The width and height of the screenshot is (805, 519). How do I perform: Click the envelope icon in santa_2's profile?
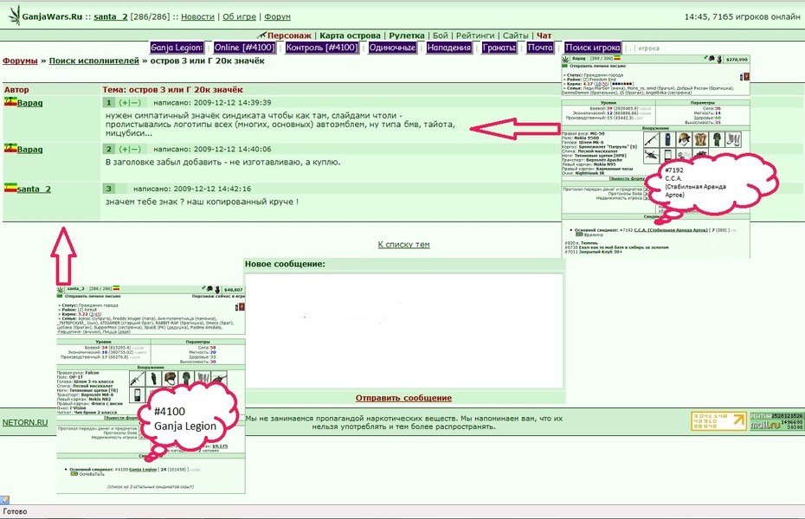pos(60,296)
